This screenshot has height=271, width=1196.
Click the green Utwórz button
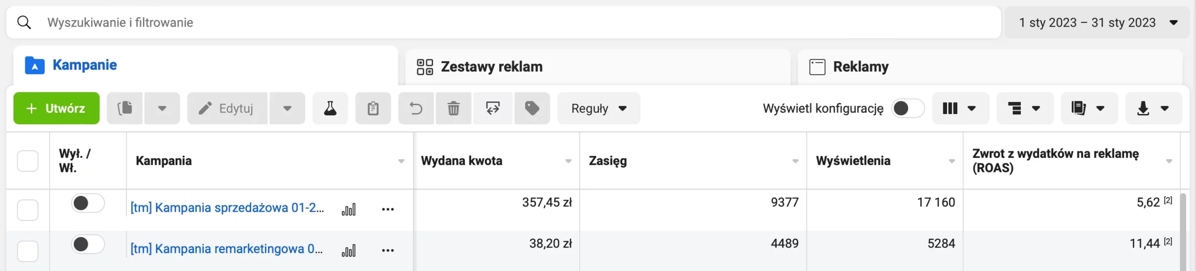[x=56, y=108]
